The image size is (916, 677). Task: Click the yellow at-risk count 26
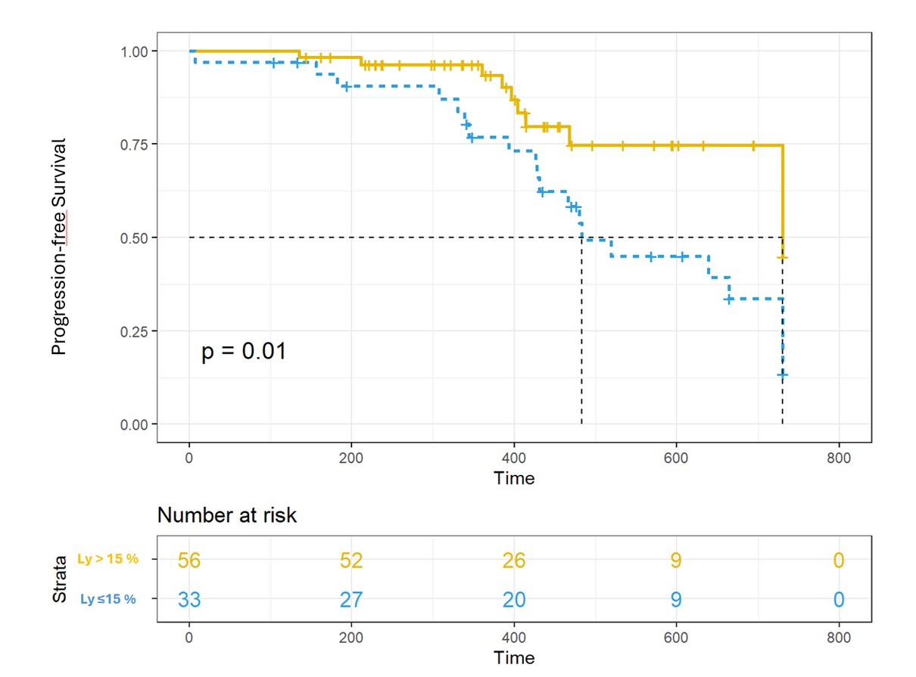pyautogui.click(x=514, y=561)
